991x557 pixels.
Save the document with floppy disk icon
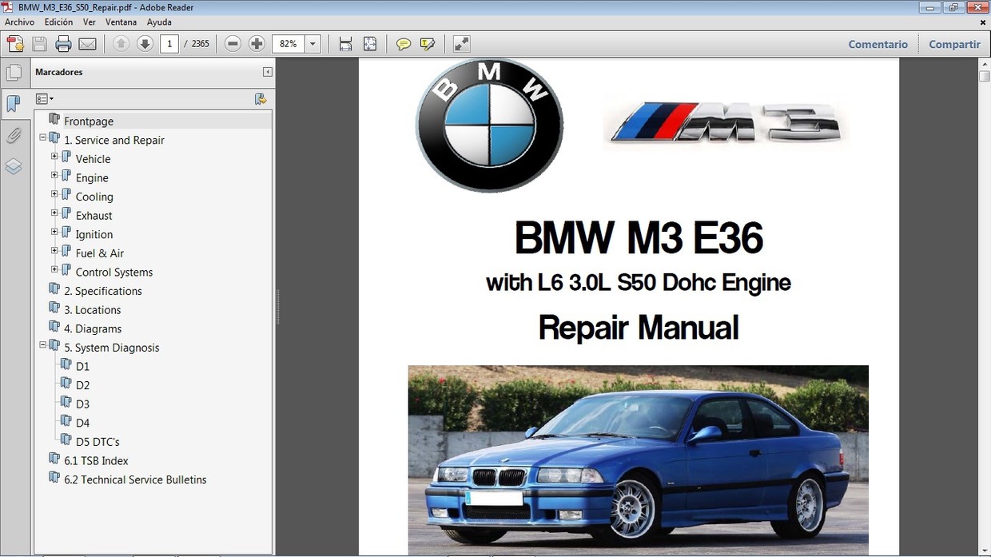pos(39,44)
